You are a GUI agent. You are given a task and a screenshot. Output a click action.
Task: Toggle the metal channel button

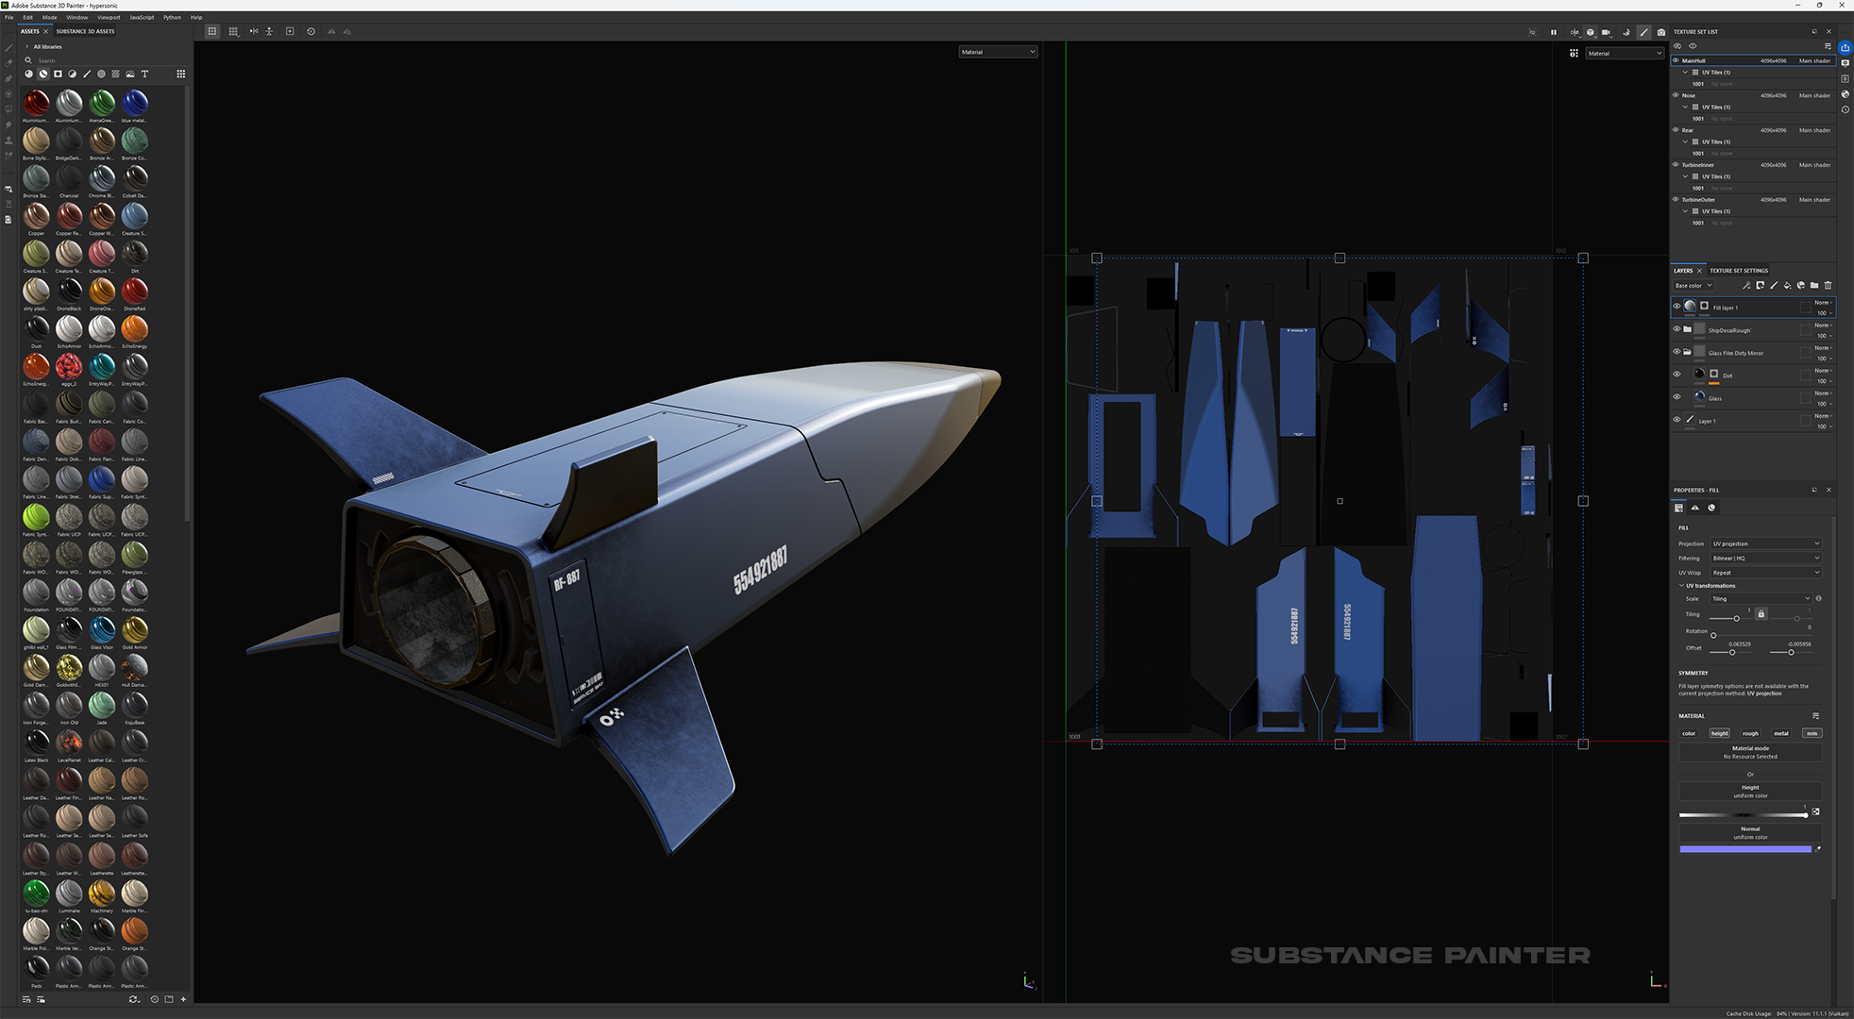pos(1781,733)
